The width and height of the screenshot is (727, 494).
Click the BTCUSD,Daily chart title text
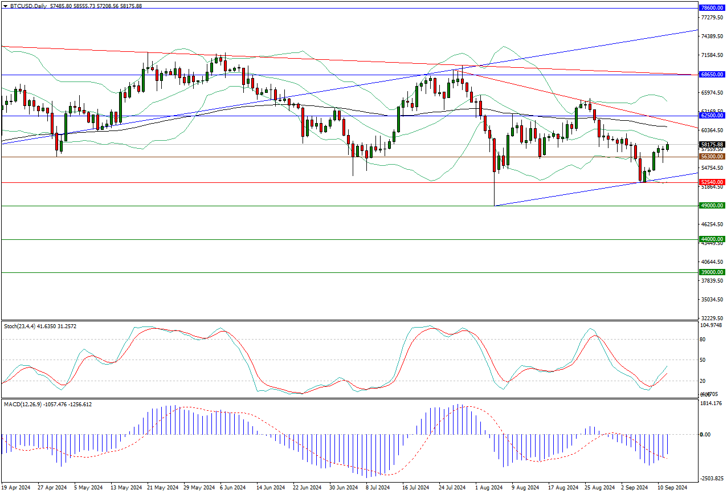[x=28, y=5]
